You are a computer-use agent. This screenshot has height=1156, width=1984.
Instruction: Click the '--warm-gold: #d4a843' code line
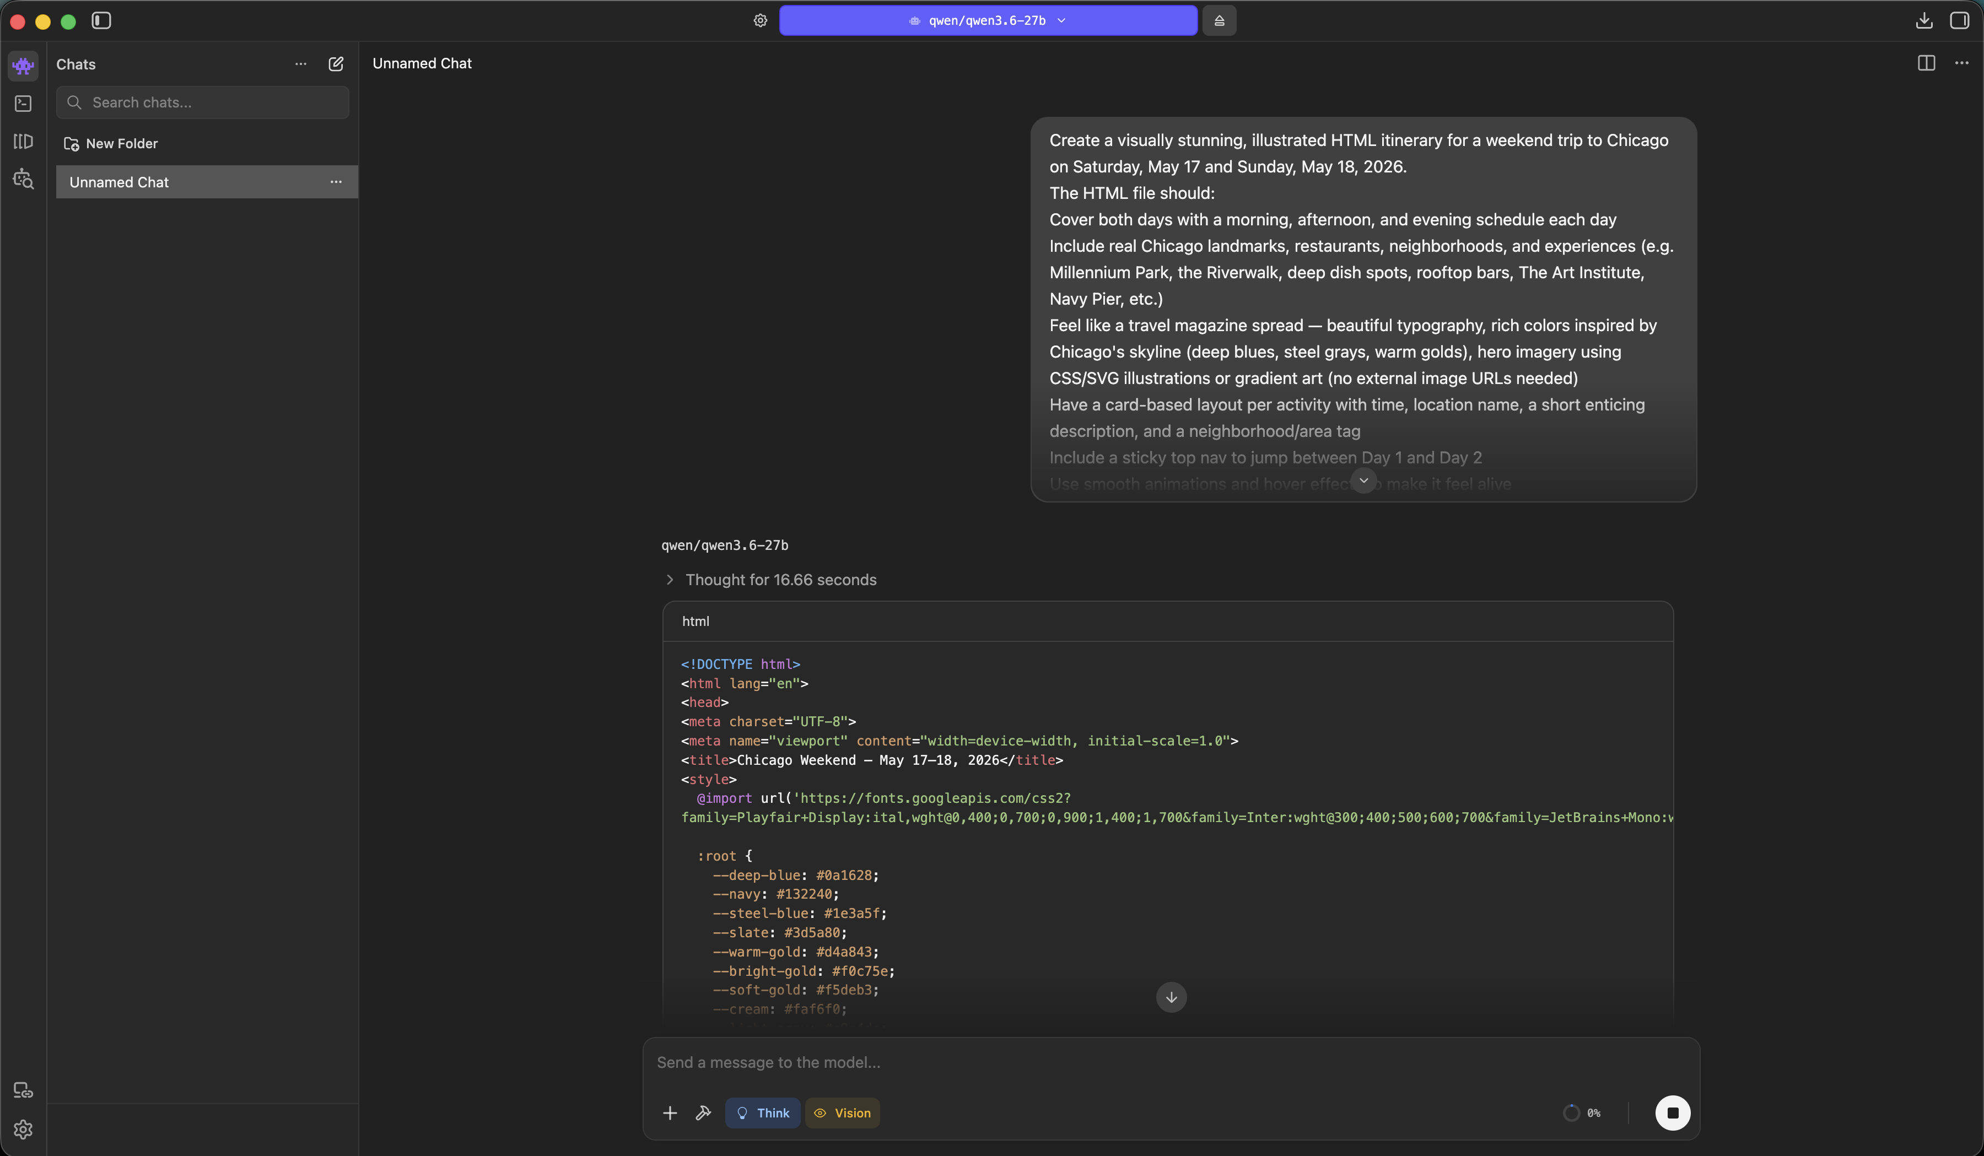pos(795,952)
